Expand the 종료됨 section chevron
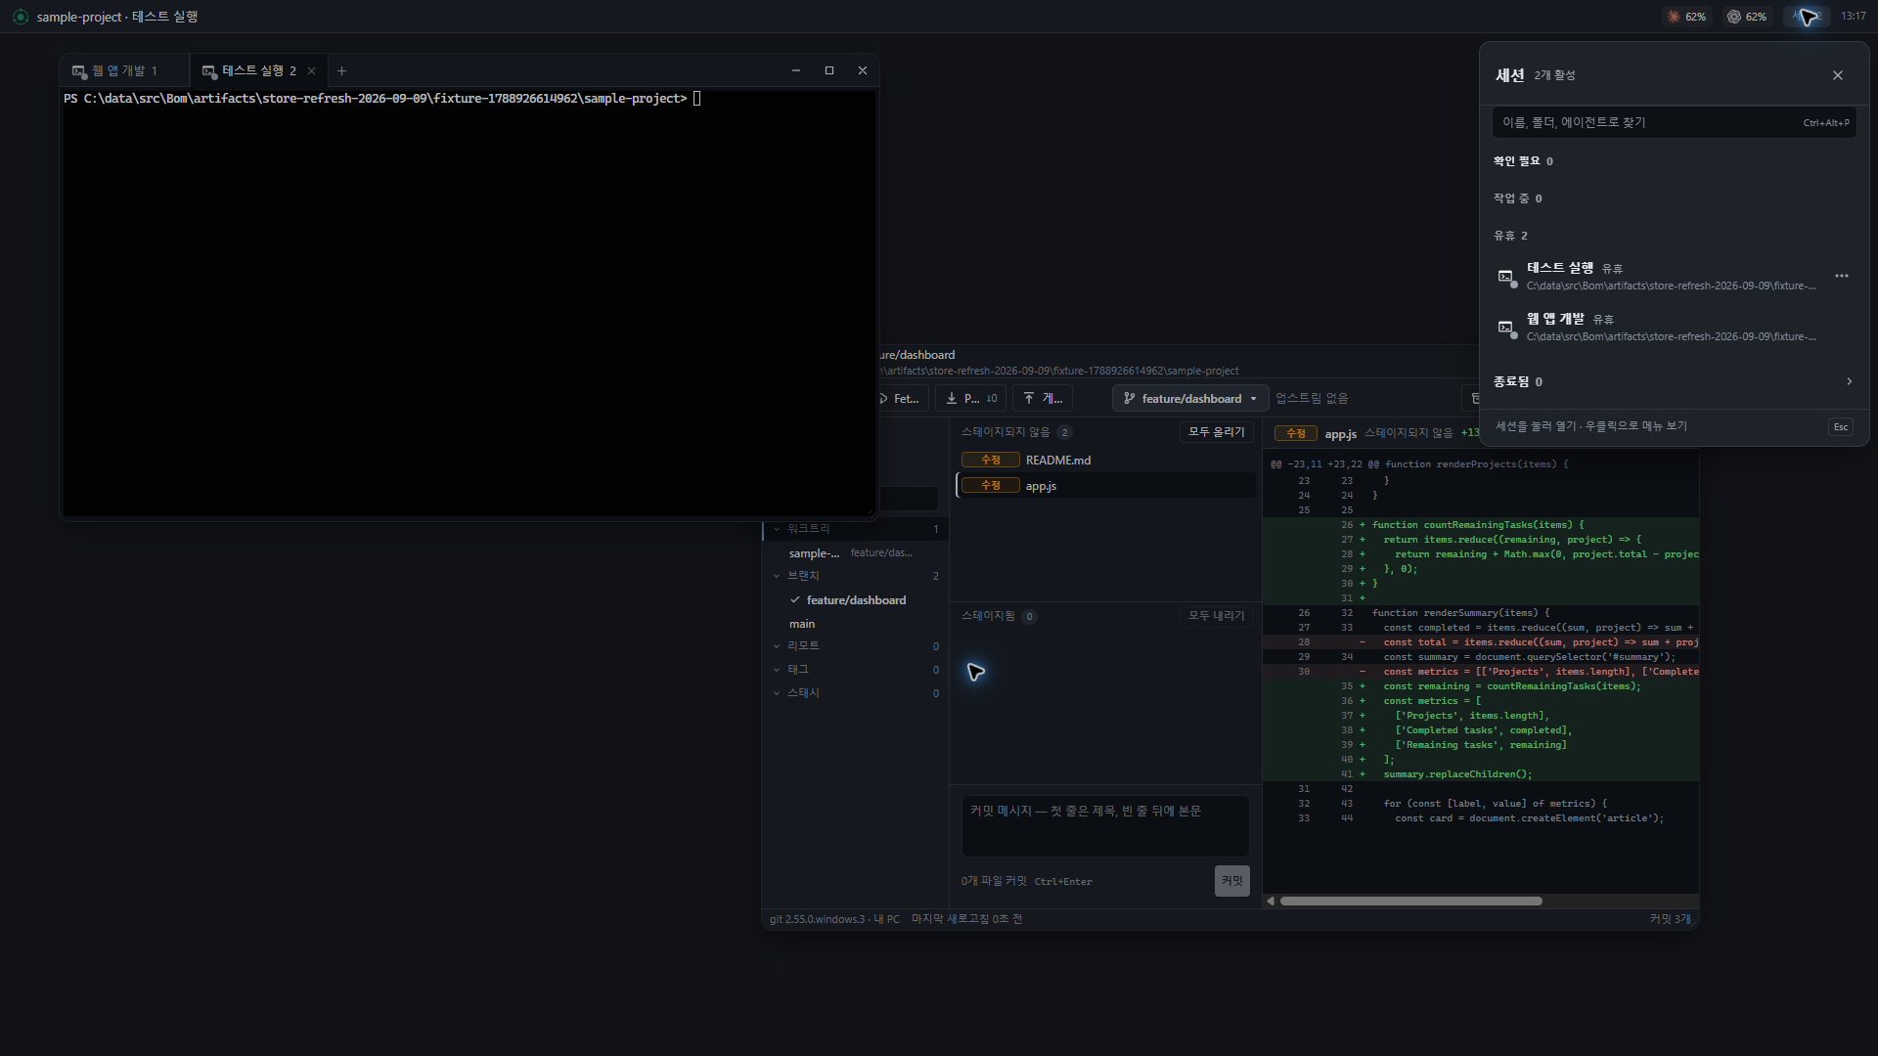The image size is (1878, 1056). 1849,381
